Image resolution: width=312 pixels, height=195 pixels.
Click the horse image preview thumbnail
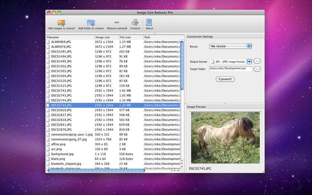point(225,138)
